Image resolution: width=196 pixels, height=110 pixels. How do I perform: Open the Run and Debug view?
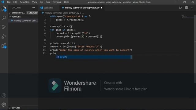coord(4,36)
